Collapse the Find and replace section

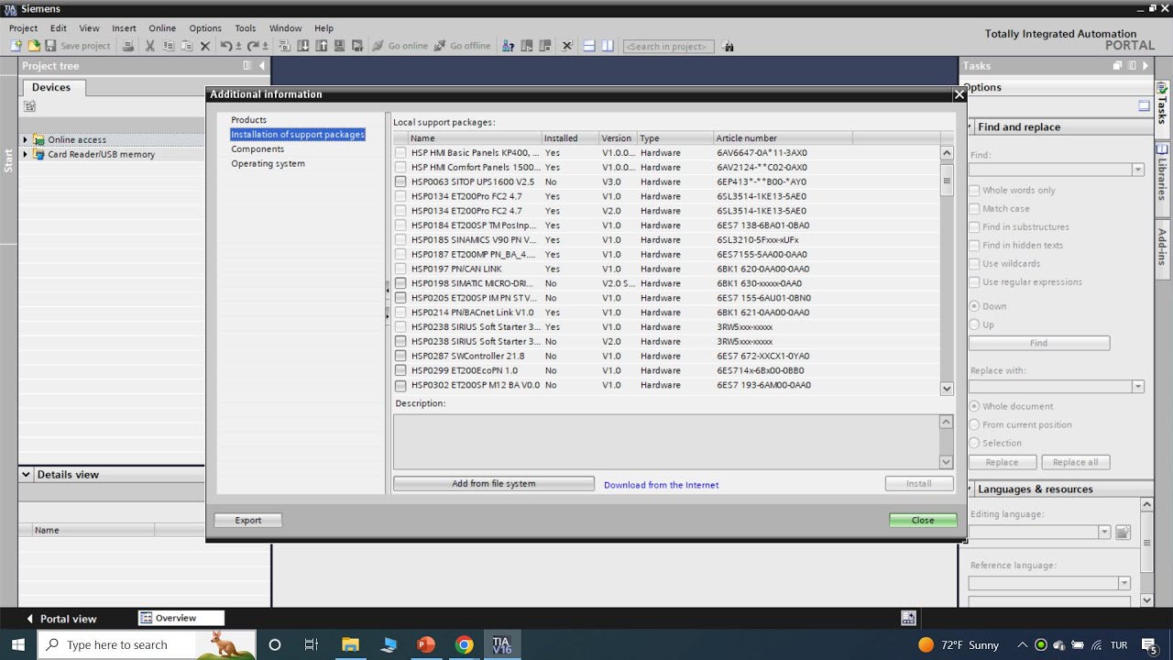coord(970,127)
